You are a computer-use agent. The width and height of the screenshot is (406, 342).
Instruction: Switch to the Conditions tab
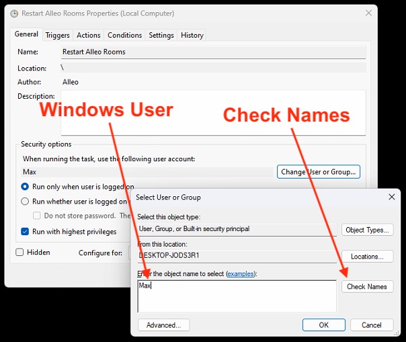click(x=125, y=35)
